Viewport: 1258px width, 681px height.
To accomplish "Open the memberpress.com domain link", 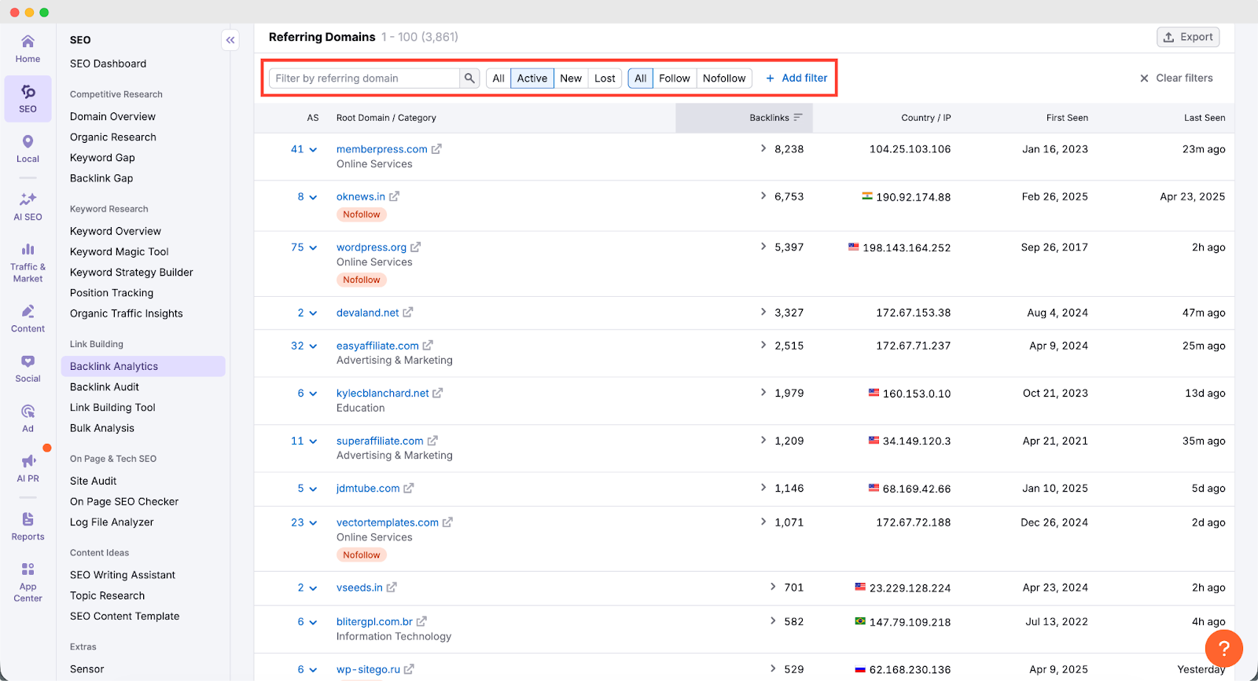I will point(382,149).
